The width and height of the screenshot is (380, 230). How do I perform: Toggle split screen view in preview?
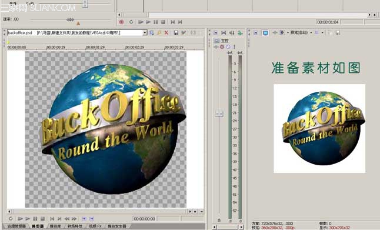coord(282,32)
